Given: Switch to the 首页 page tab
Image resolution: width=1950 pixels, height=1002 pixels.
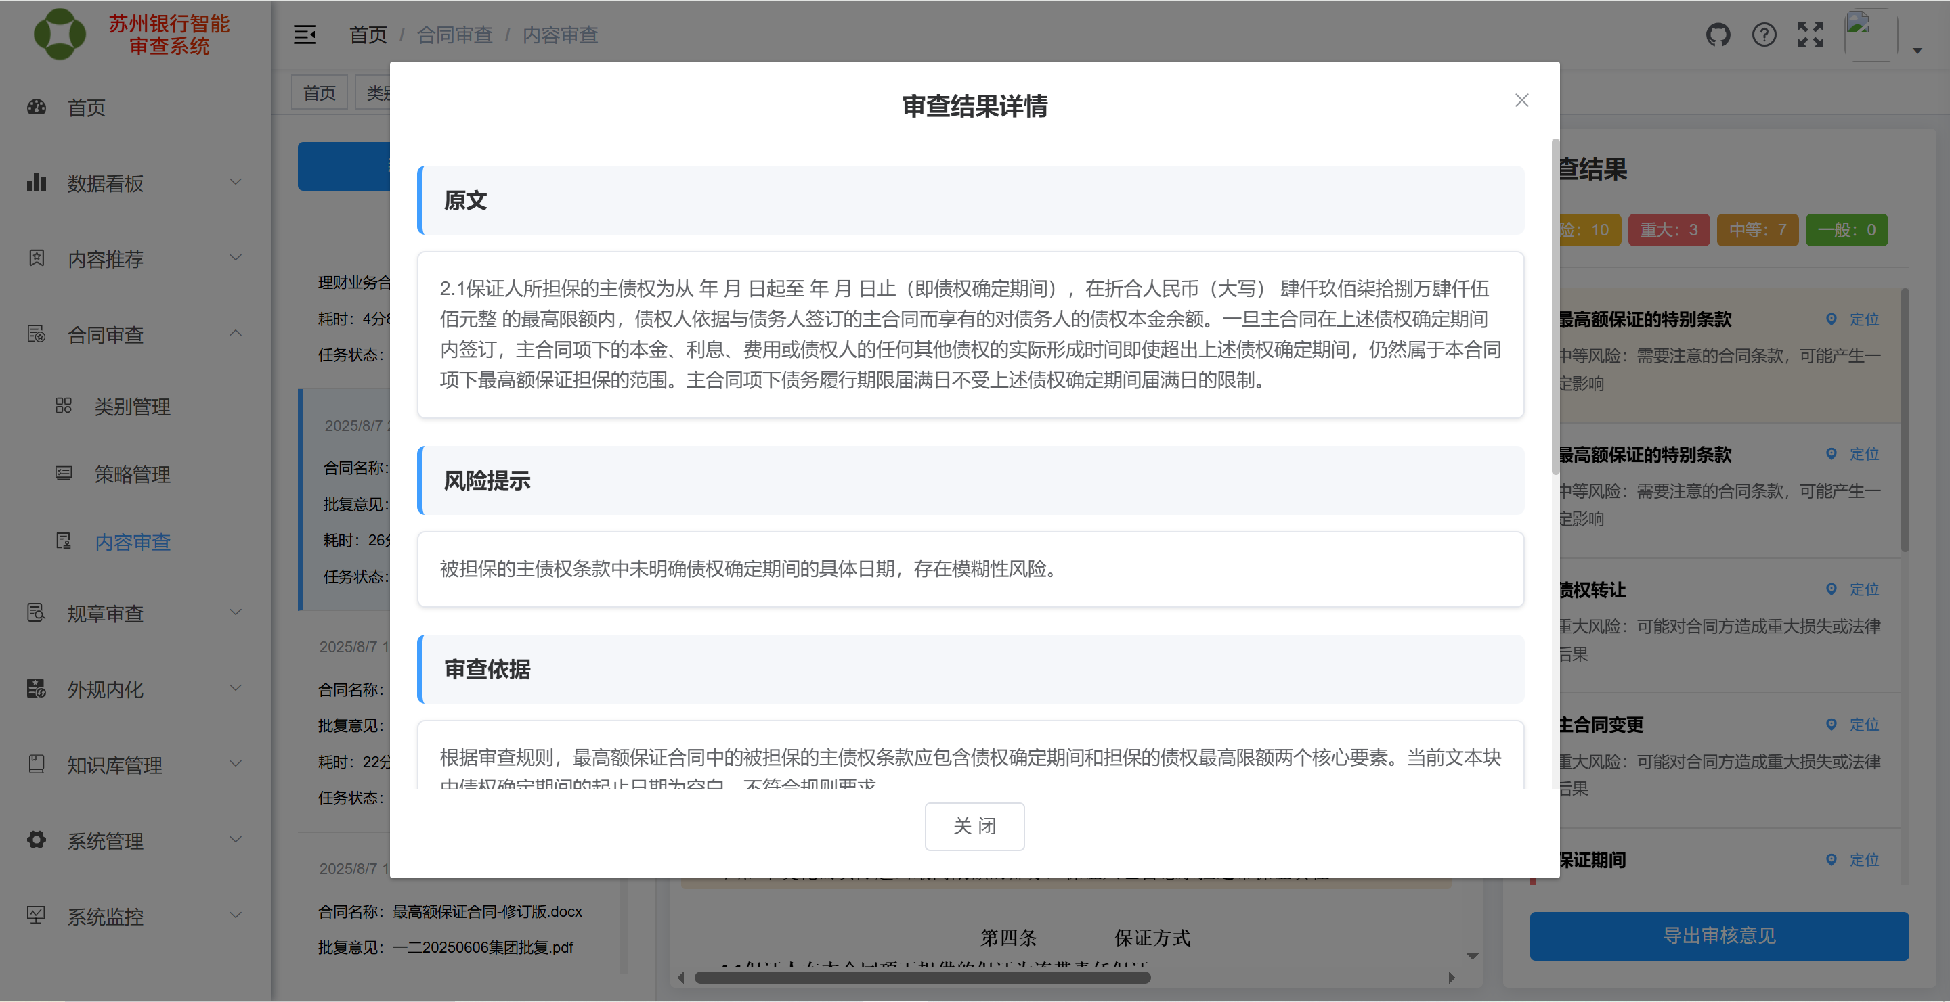Looking at the screenshot, I should (x=320, y=92).
